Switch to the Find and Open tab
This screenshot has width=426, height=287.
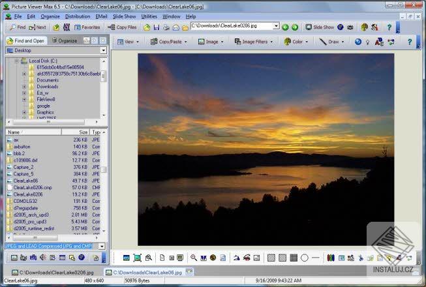point(26,40)
